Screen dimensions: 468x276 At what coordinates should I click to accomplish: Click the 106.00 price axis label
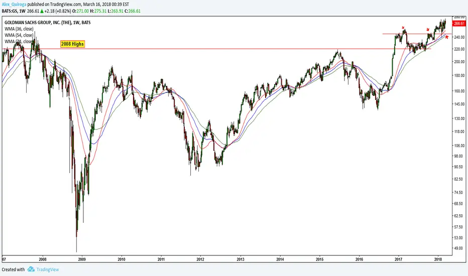click(459, 146)
